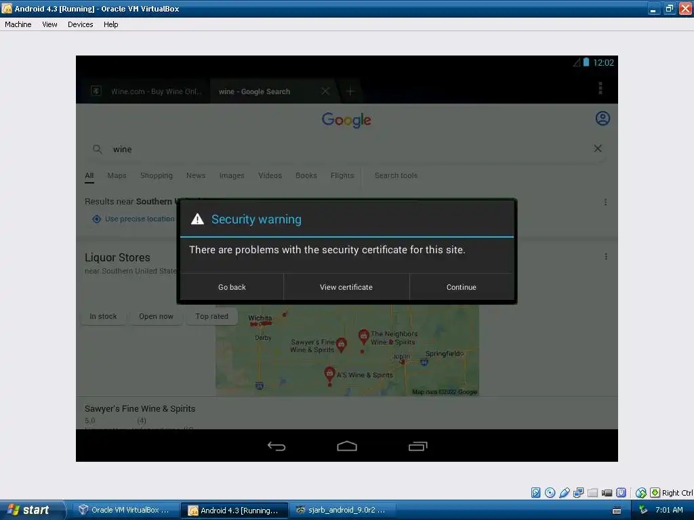The width and height of the screenshot is (694, 520).
Task: Click Continue in the security warning
Action: pyautogui.click(x=461, y=287)
